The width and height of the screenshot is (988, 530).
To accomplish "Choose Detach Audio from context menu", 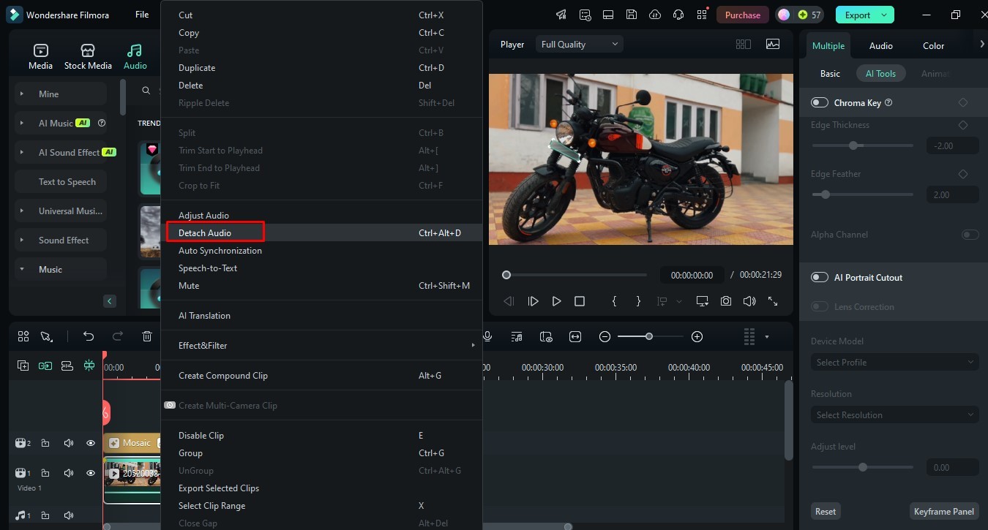I will 205,233.
